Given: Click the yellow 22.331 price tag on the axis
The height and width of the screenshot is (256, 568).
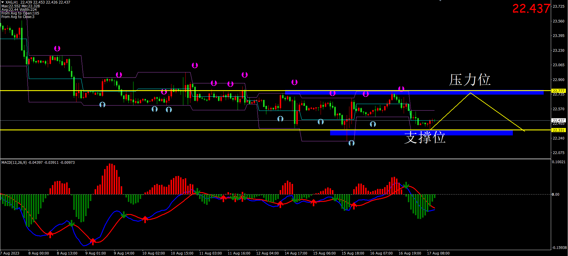Looking at the screenshot, I should (x=558, y=130).
